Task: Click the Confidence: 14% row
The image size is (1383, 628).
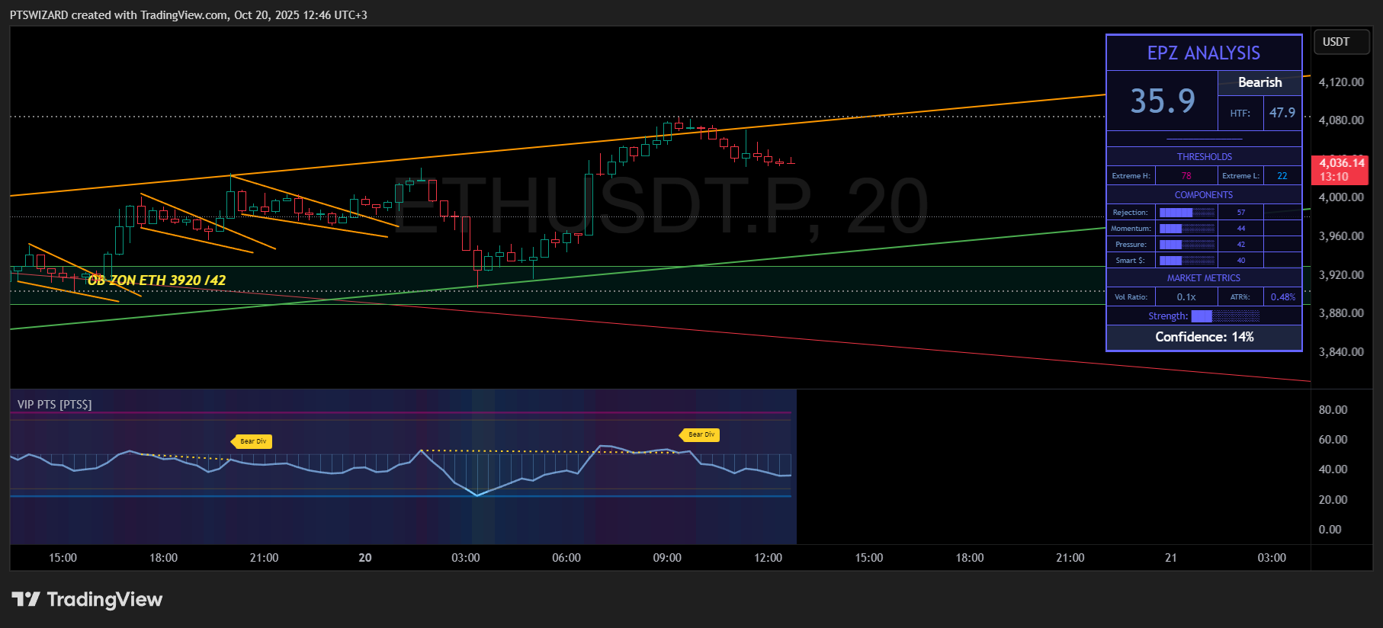Action: 1204,337
